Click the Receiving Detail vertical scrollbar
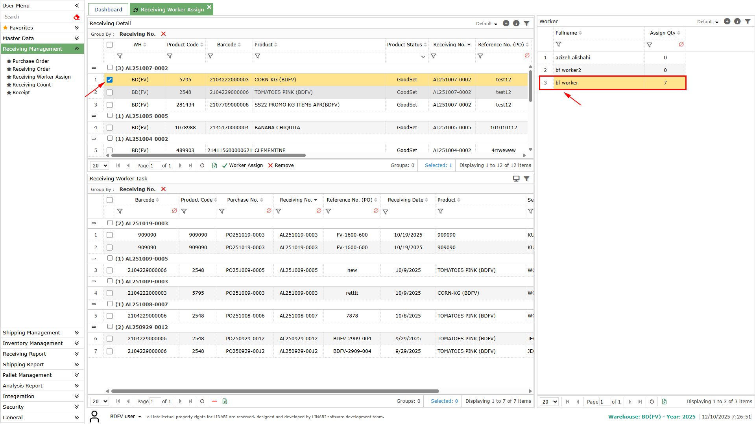Screen dimensions: 755x424 click(x=530, y=86)
